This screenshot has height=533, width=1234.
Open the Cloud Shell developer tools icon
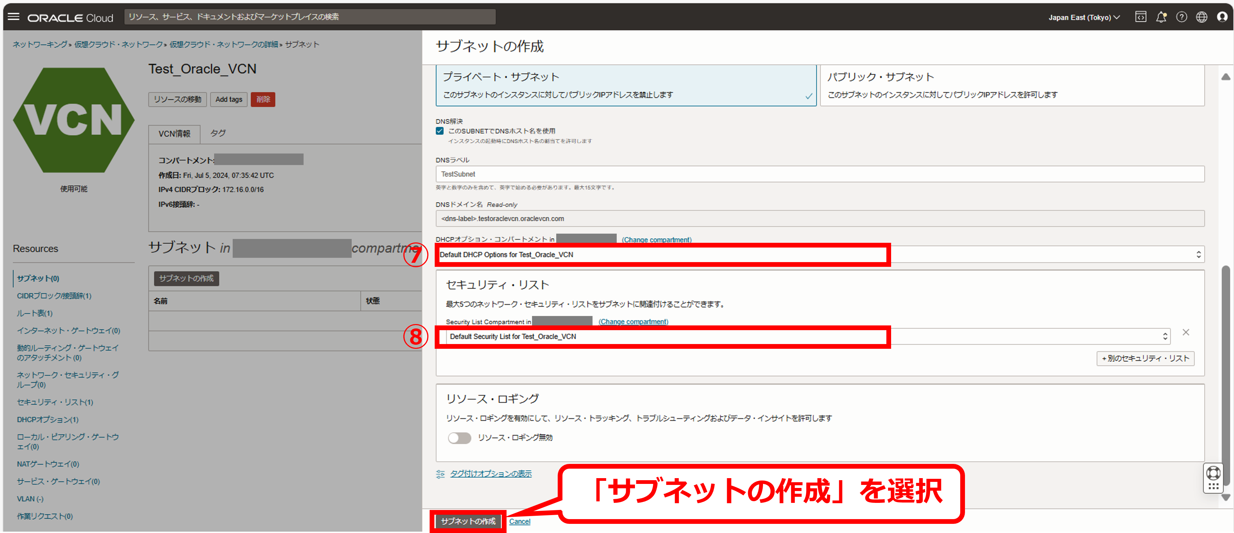[x=1140, y=17]
